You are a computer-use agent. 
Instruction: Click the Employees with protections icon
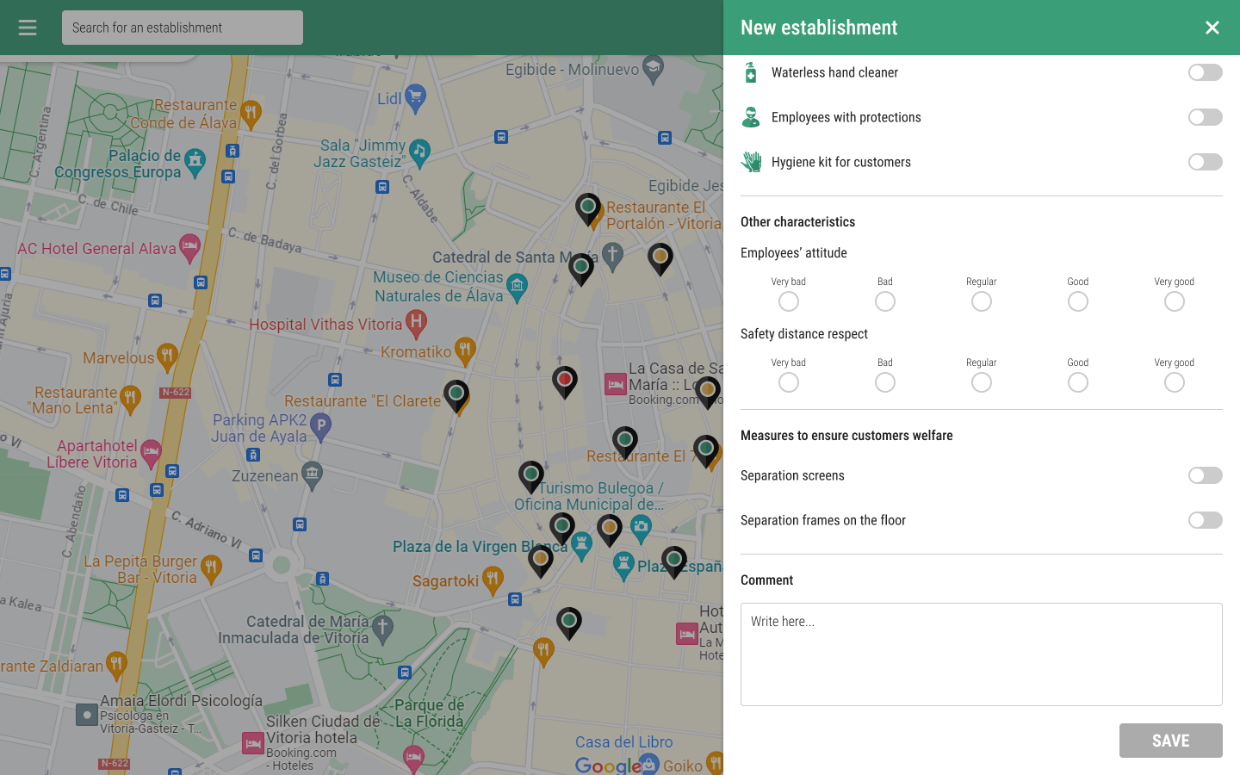(751, 117)
